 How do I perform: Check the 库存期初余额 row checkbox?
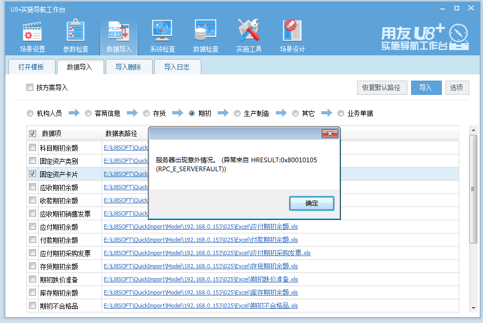point(32,292)
